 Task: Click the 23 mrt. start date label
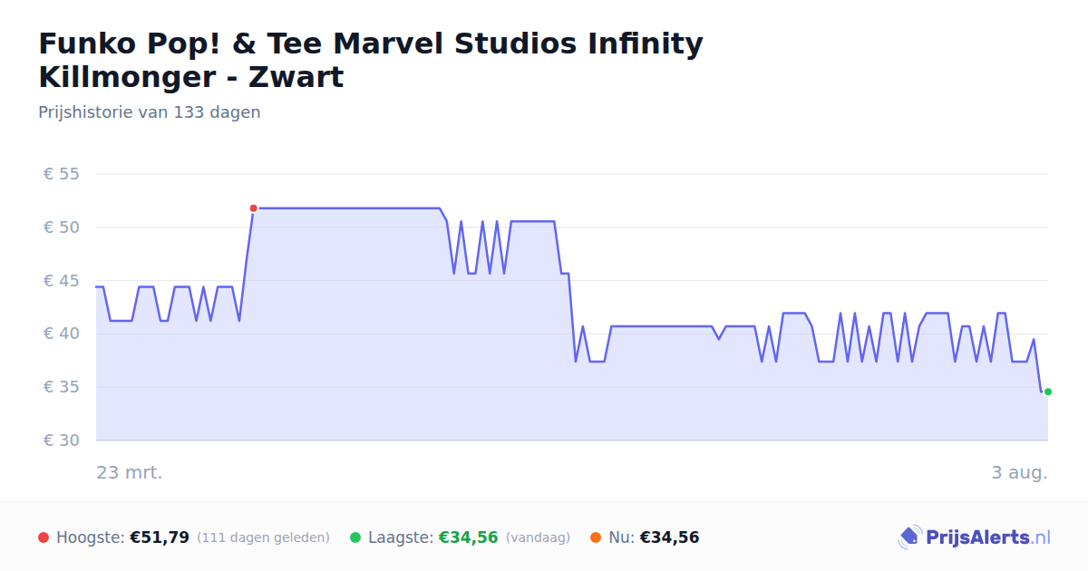(130, 472)
